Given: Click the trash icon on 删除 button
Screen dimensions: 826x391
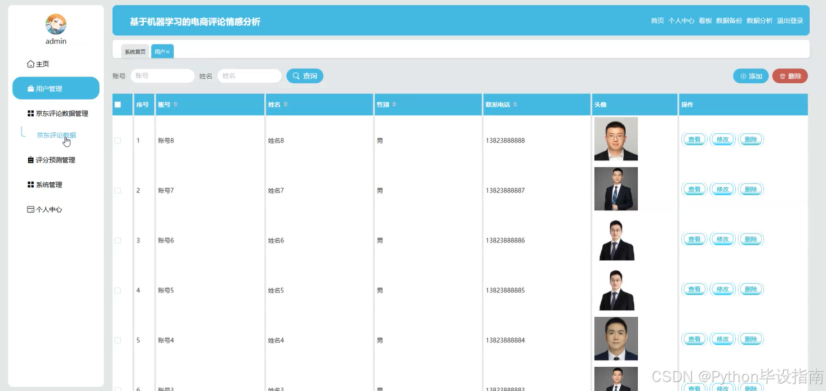Looking at the screenshot, I should click(781, 76).
